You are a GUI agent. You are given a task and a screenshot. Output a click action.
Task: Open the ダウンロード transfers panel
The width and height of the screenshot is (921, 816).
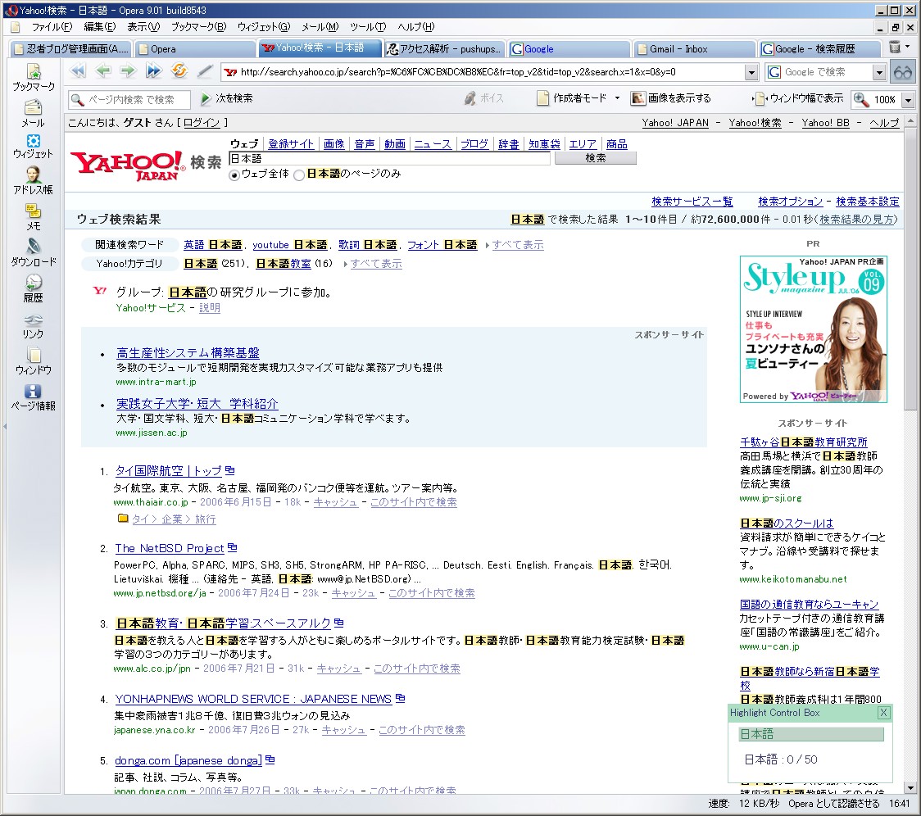pos(34,252)
